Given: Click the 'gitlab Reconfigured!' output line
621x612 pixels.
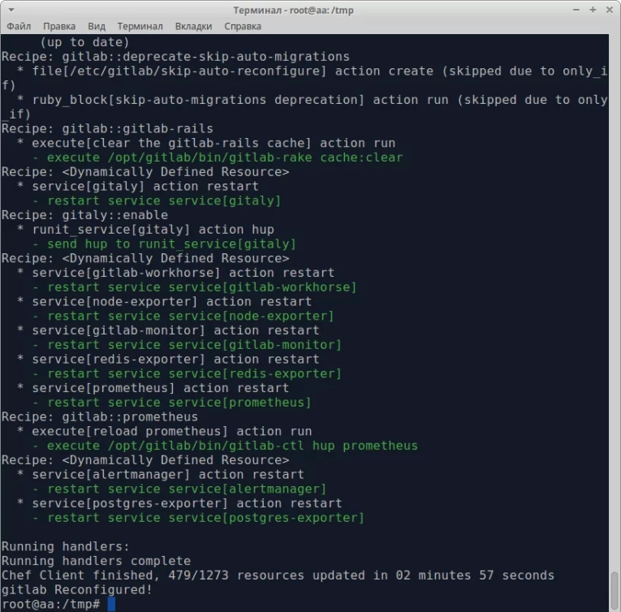Looking at the screenshot, I should pos(76,590).
